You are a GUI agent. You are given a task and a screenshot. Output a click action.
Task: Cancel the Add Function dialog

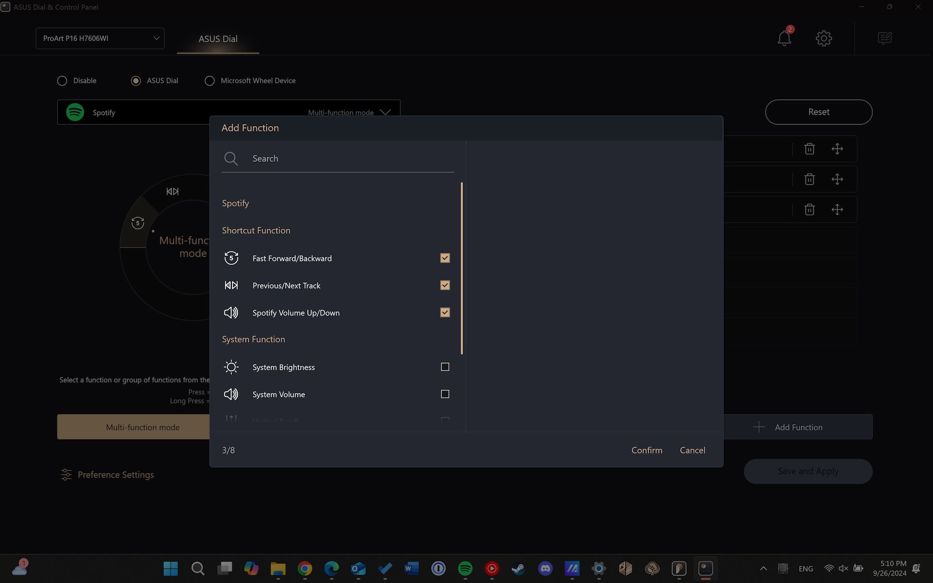(x=692, y=450)
